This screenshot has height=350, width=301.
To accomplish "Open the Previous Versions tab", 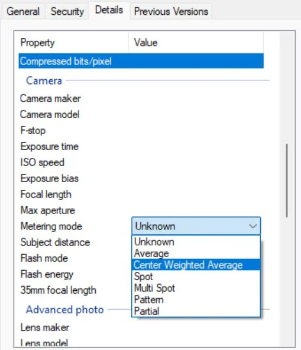I will point(171,11).
